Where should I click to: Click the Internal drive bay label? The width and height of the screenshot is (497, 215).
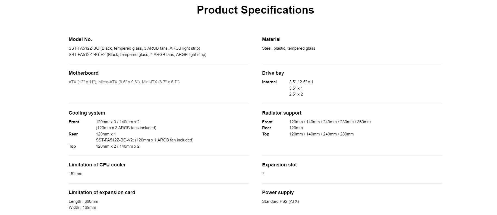click(269, 82)
